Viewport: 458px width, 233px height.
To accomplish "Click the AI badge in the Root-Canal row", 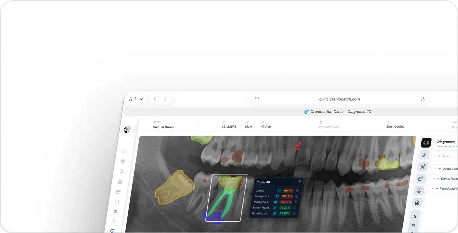I will 275,213.
